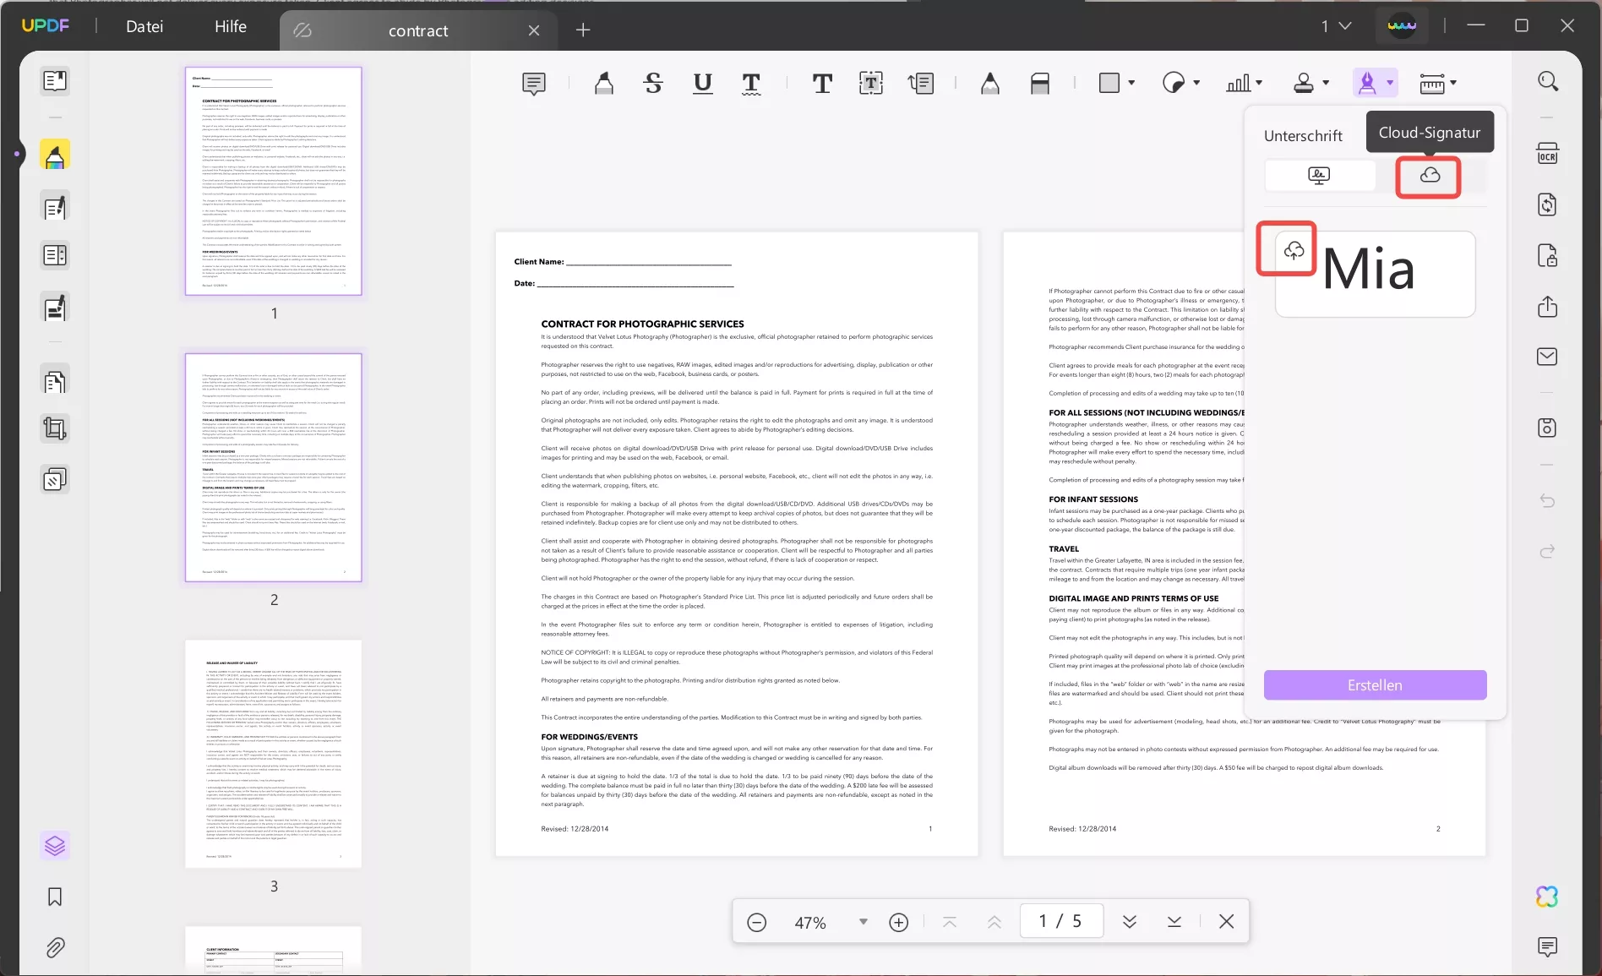Open the Organize Pages tool in left sidebar
The image size is (1602, 976).
pos(55,382)
